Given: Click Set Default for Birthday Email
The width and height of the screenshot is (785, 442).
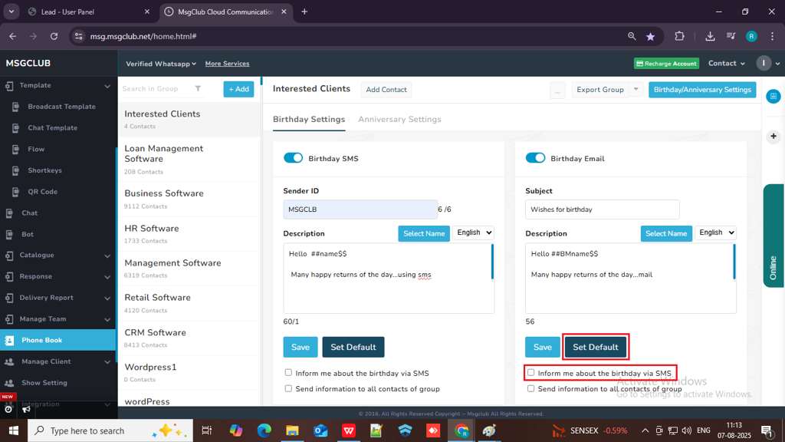Looking at the screenshot, I should coord(595,347).
